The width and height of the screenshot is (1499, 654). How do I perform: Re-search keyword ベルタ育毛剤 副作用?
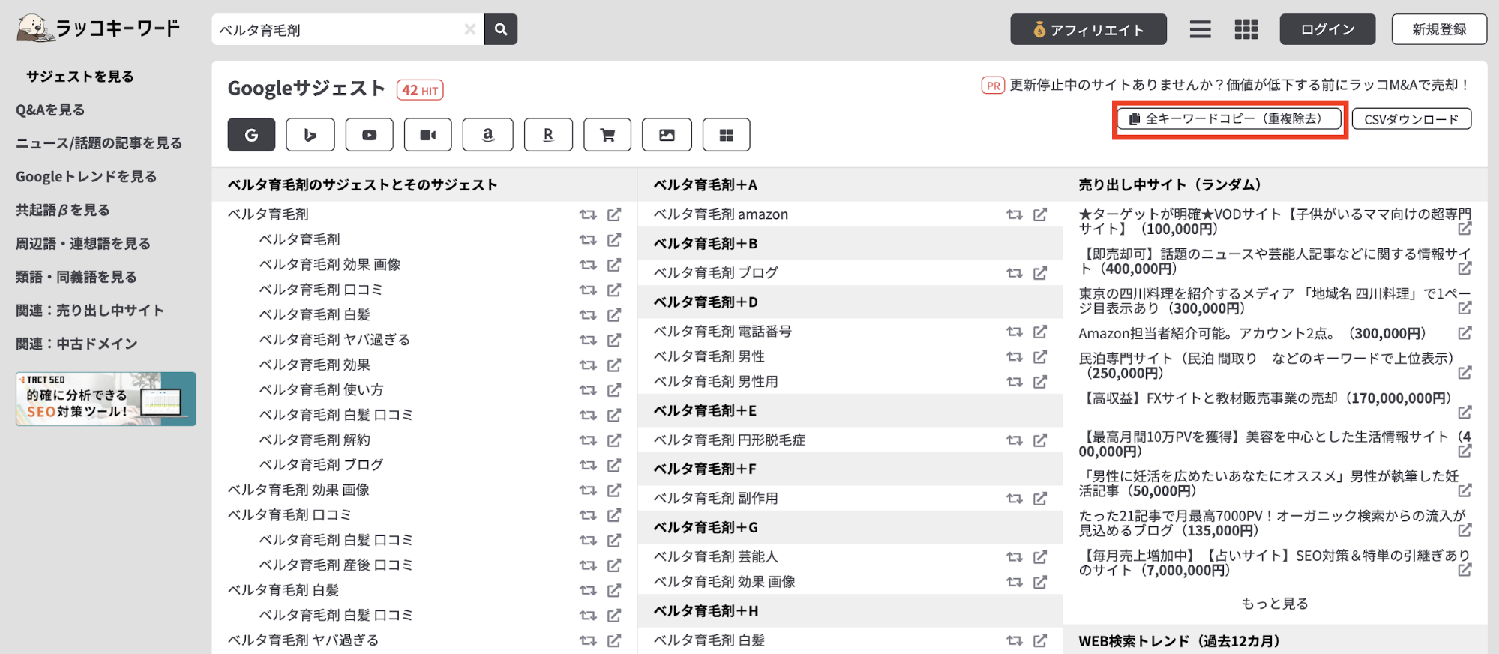pyautogui.click(x=1014, y=499)
